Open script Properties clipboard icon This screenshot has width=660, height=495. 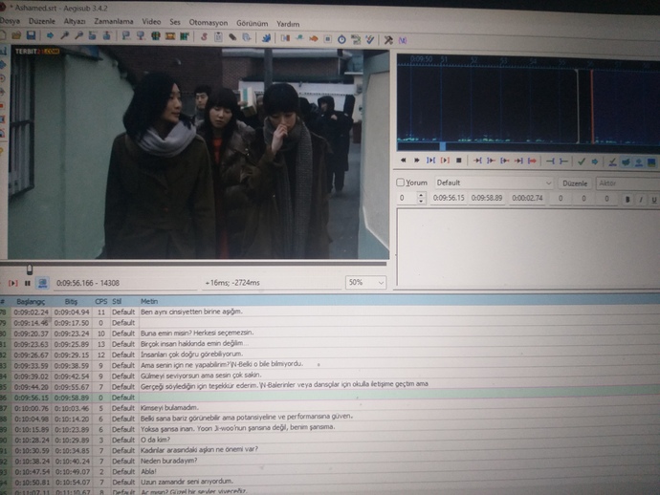218,37
